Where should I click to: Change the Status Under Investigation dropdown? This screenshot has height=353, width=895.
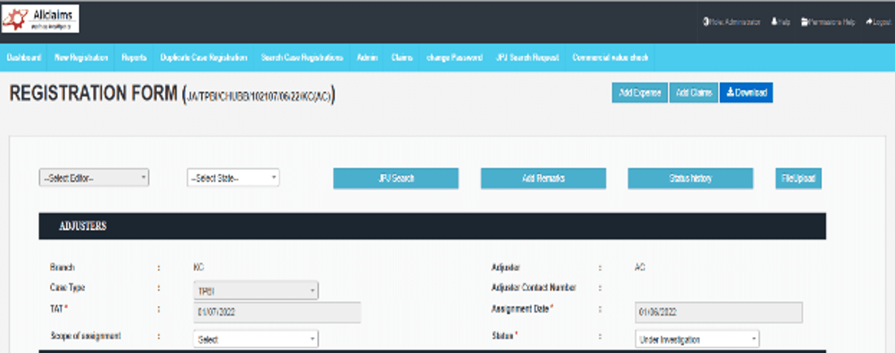(697, 339)
